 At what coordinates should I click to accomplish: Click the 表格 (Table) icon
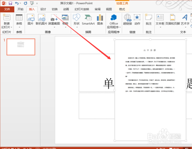[19, 17]
